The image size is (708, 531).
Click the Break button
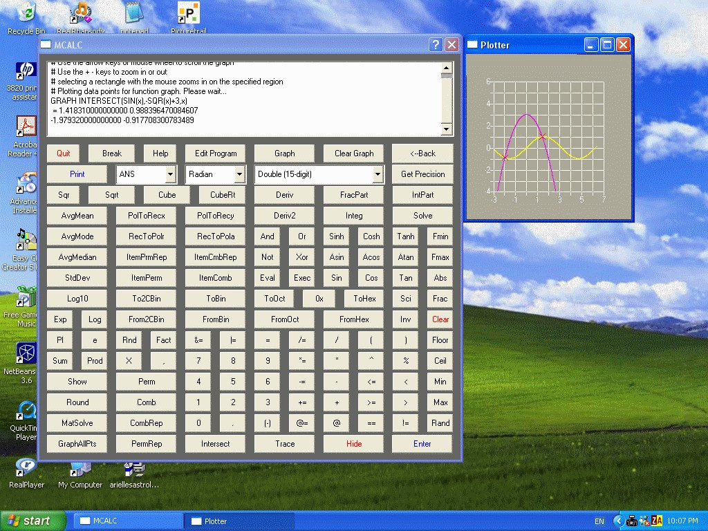(112, 153)
